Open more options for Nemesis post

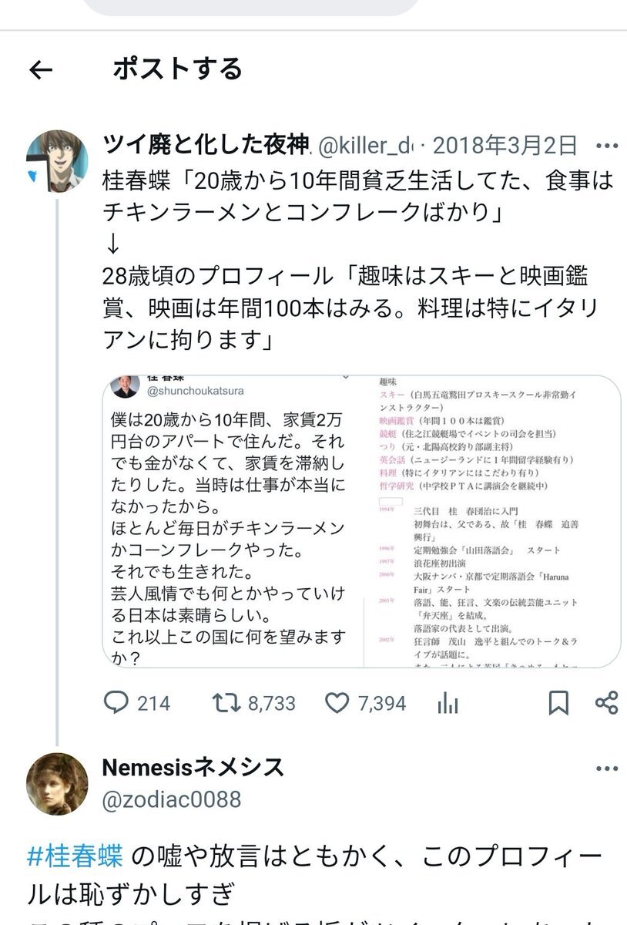coord(607,769)
